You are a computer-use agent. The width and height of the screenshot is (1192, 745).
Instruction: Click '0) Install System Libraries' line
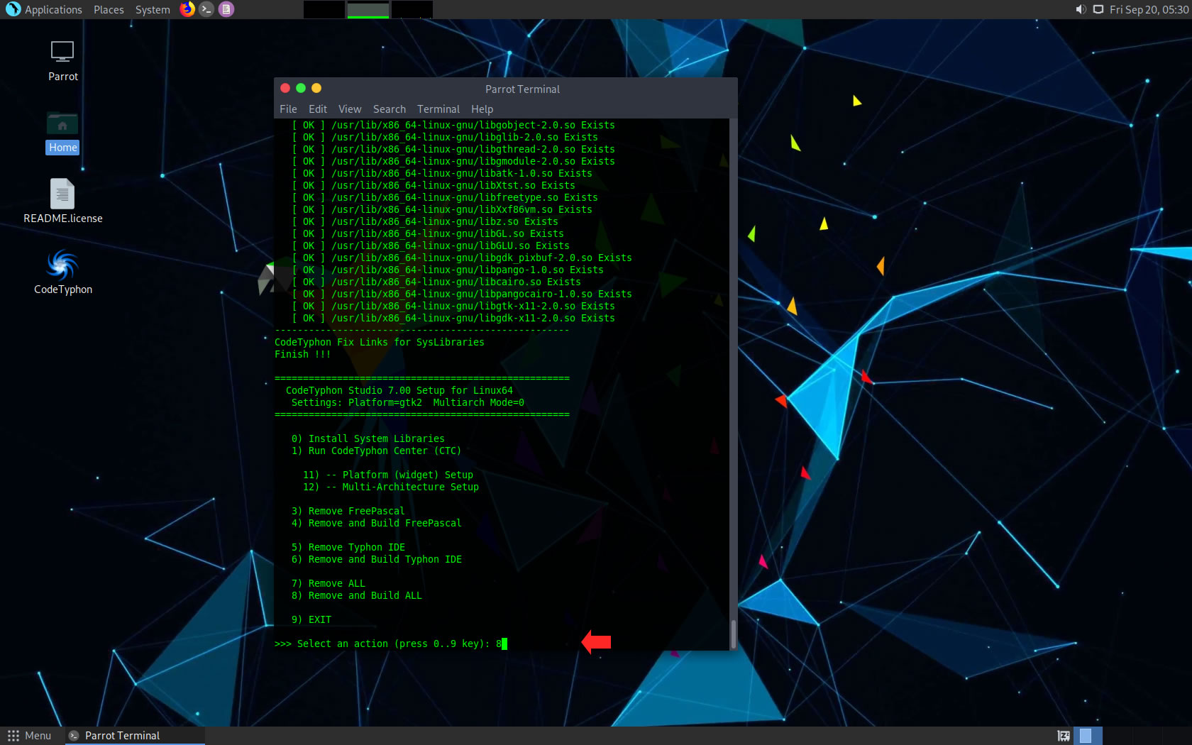coord(368,439)
